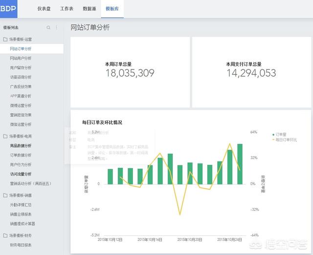Screen dimensions: 313x255
Task: Switch to the 工作表 tab
Action: [x=67, y=9]
